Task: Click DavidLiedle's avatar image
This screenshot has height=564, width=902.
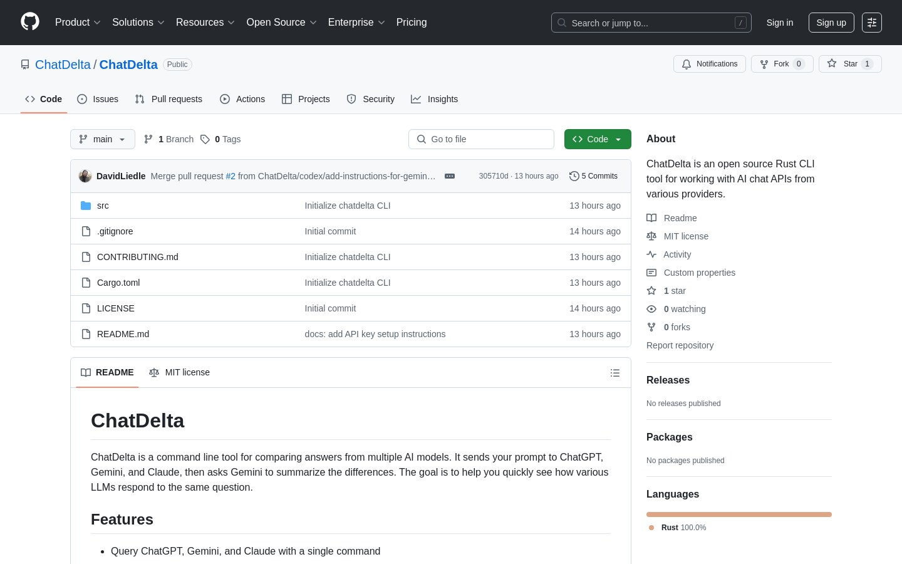Action: (x=85, y=176)
